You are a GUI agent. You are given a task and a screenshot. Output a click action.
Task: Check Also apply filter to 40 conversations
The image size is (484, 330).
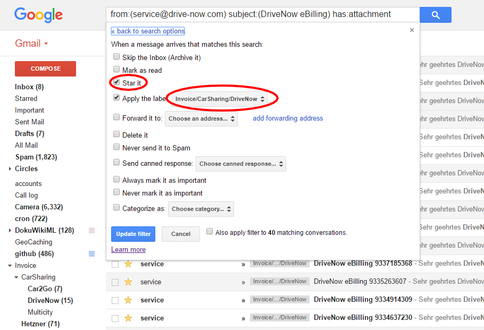pyautogui.click(x=210, y=231)
